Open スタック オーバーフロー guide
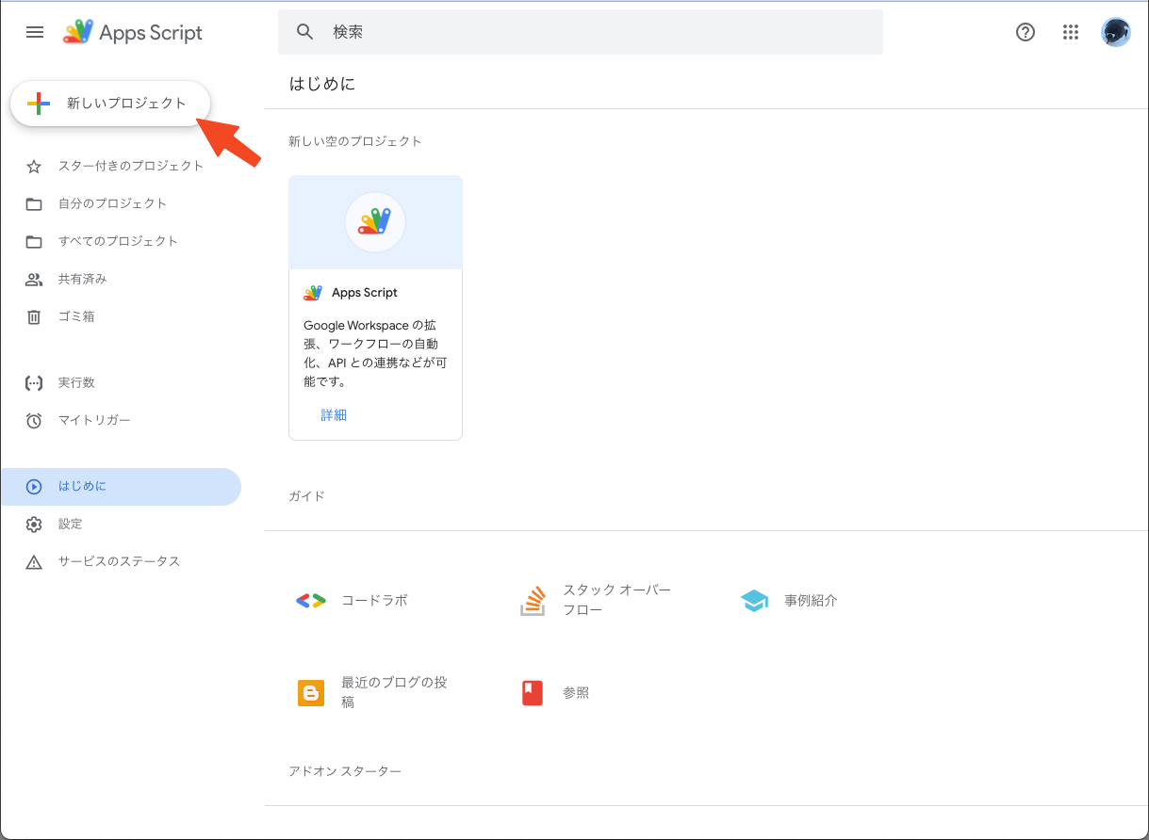 pos(617,600)
